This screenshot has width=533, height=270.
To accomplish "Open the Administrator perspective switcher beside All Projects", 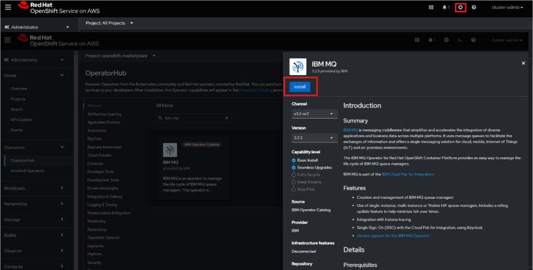I will point(37,27).
